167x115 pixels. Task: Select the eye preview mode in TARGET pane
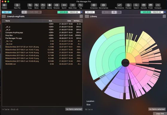pyautogui.click(x=39, y=12)
